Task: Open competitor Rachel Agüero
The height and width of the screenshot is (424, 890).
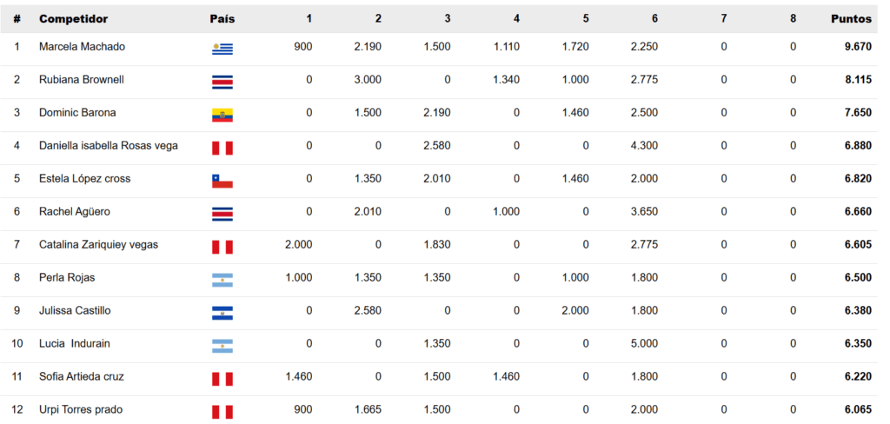Action: point(75,211)
